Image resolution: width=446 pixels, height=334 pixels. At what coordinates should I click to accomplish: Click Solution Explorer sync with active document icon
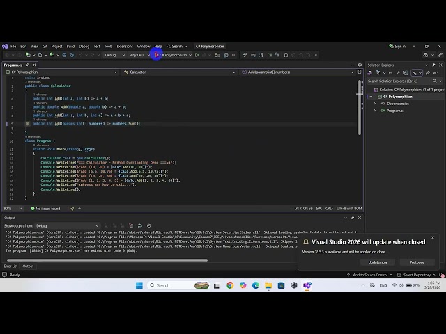[390, 73]
